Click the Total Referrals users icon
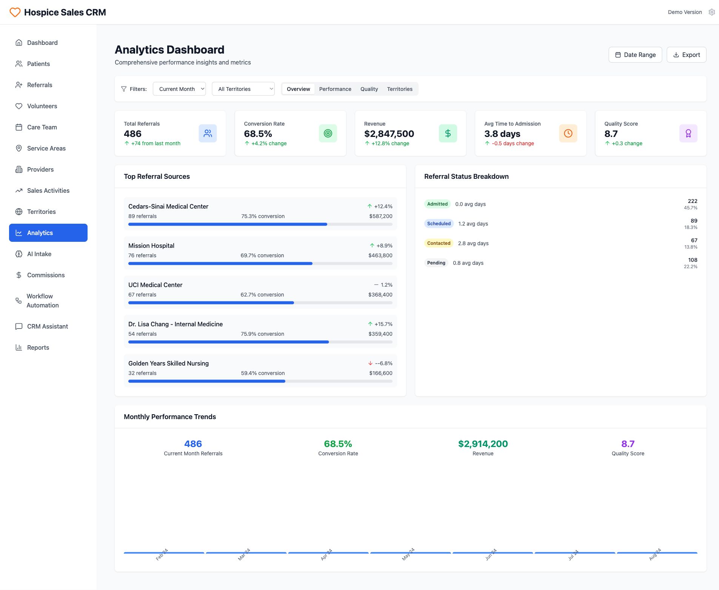 tap(208, 133)
